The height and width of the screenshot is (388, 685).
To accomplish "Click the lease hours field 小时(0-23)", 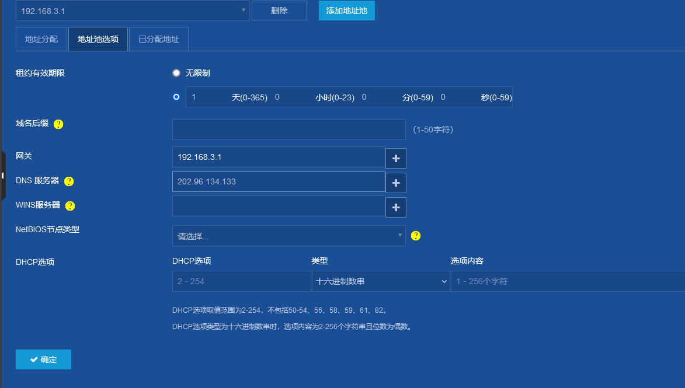I will click(293, 97).
